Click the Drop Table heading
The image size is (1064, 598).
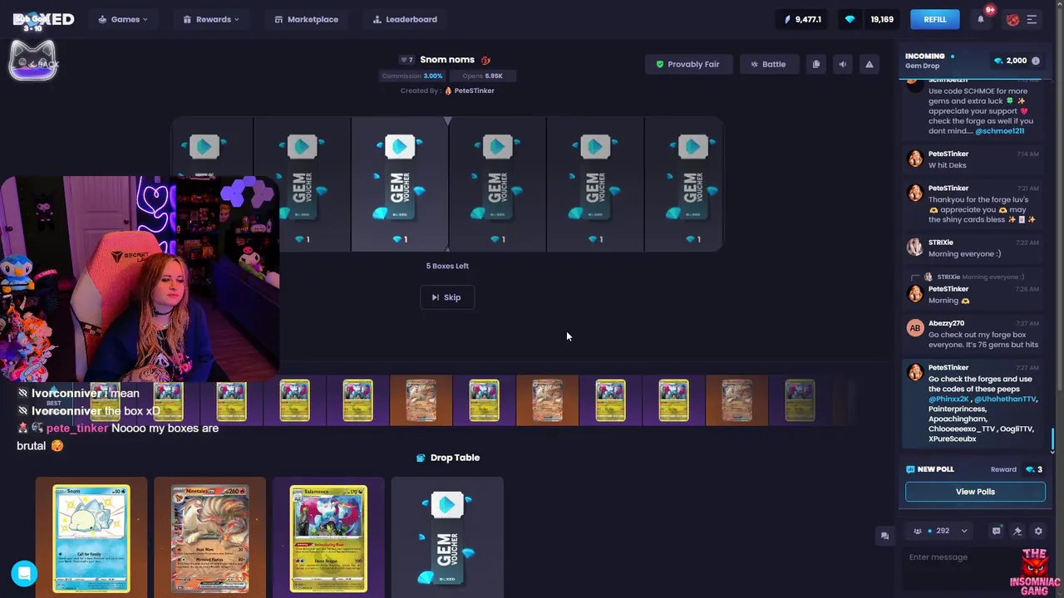point(447,458)
